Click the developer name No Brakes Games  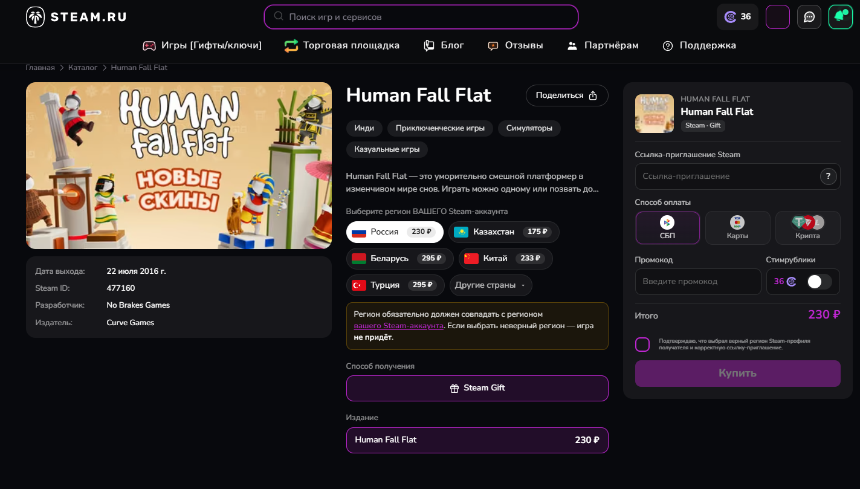[138, 305]
